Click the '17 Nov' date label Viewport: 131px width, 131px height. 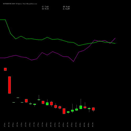pyautogui.click(x=38, y=124)
